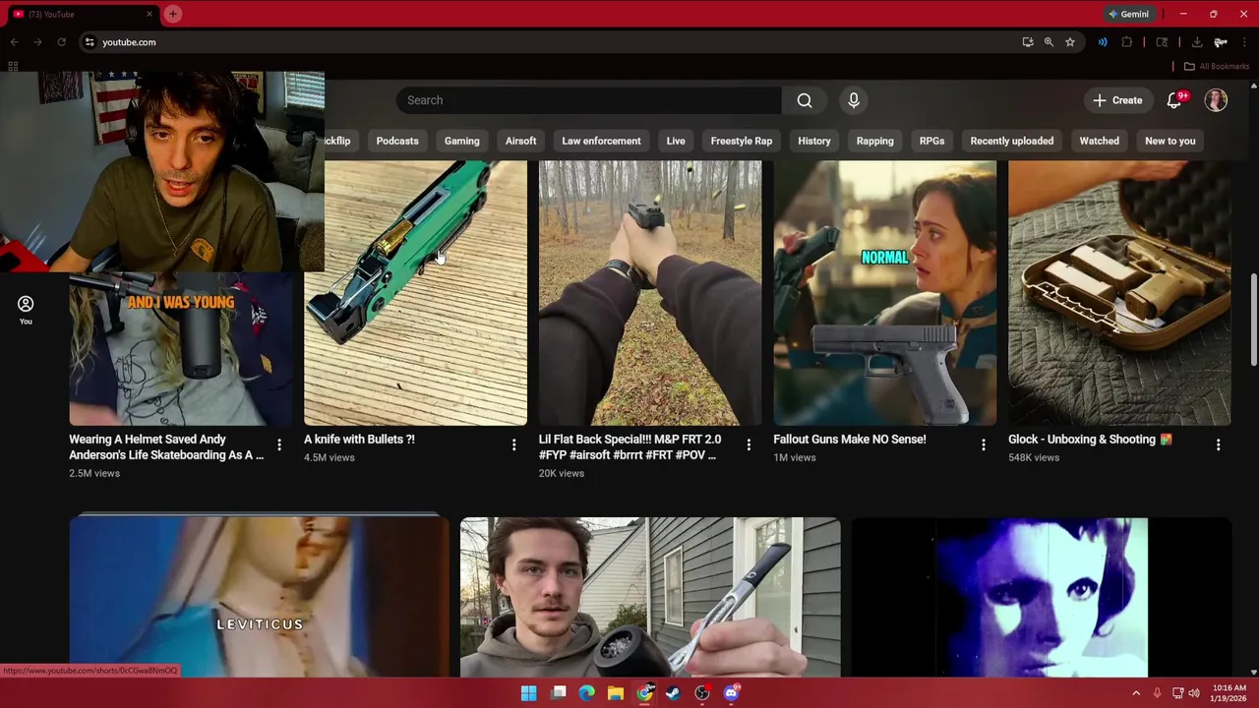This screenshot has width=1259, height=708.
Task: Open the man holding pen video thumbnail
Action: coord(650,597)
